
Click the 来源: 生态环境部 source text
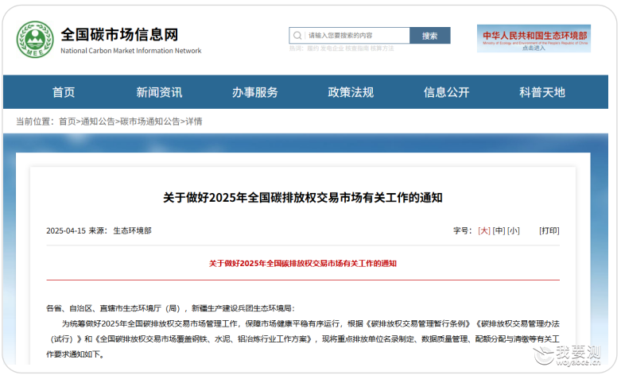pos(120,230)
